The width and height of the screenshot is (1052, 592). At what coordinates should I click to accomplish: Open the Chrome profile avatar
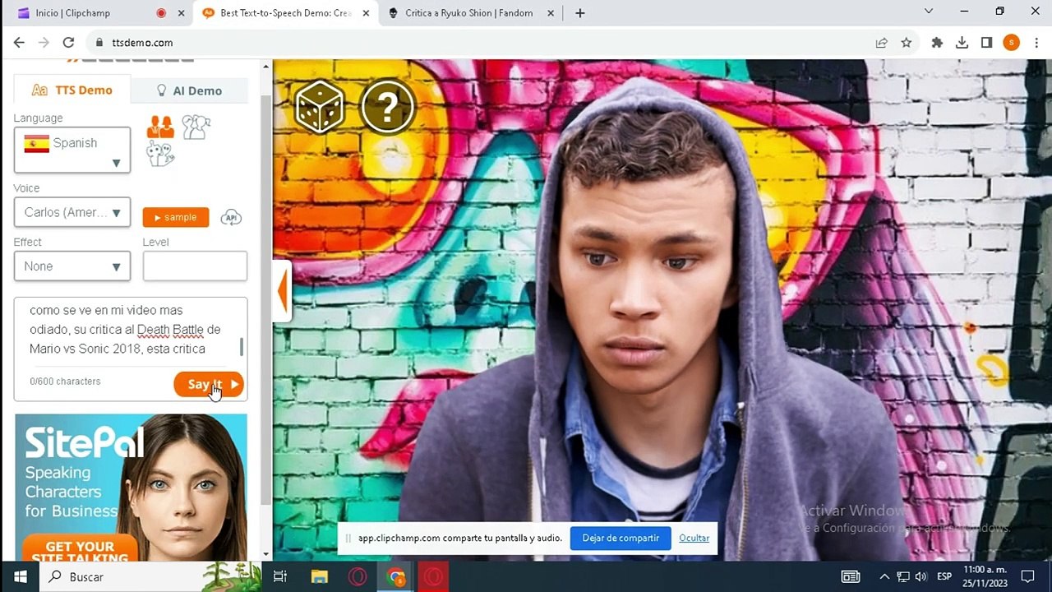click(1012, 43)
